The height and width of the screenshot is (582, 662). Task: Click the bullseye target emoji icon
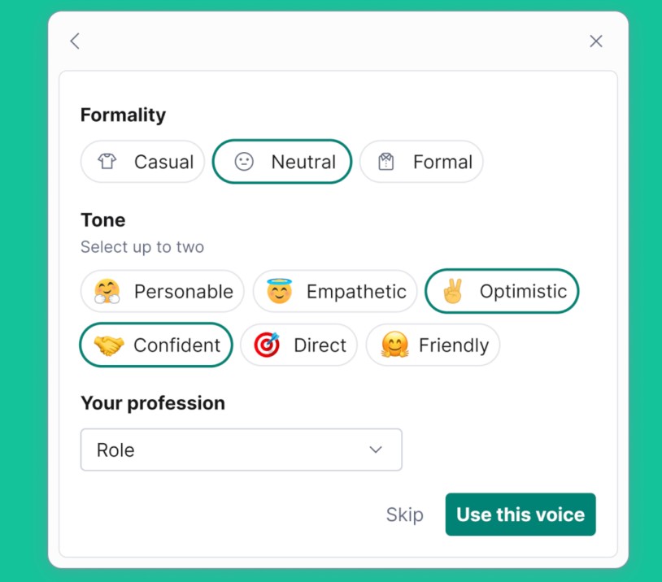267,345
